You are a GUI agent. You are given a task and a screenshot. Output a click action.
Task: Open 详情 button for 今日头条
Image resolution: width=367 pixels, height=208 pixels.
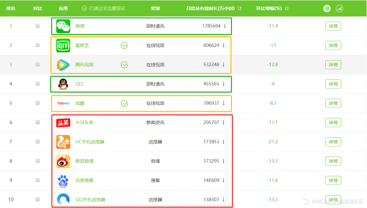333,123
